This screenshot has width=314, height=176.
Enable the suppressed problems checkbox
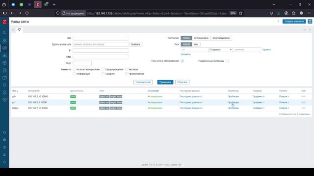(227, 61)
